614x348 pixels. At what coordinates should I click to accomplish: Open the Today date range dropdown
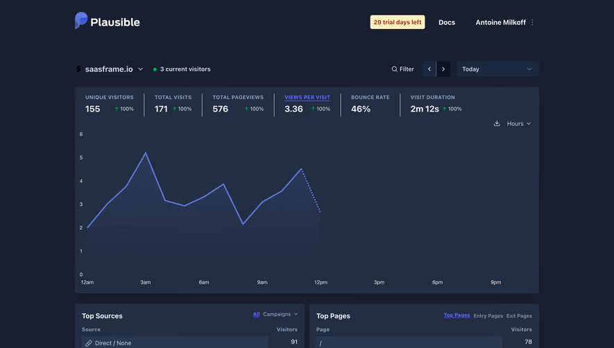tap(497, 69)
